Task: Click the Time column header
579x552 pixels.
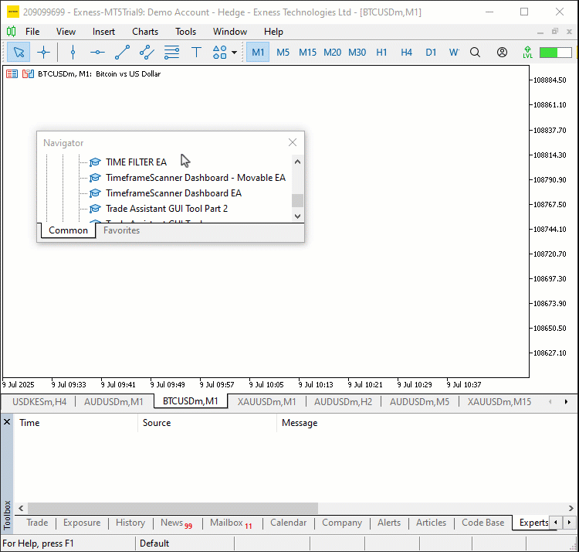Action: click(x=76, y=423)
